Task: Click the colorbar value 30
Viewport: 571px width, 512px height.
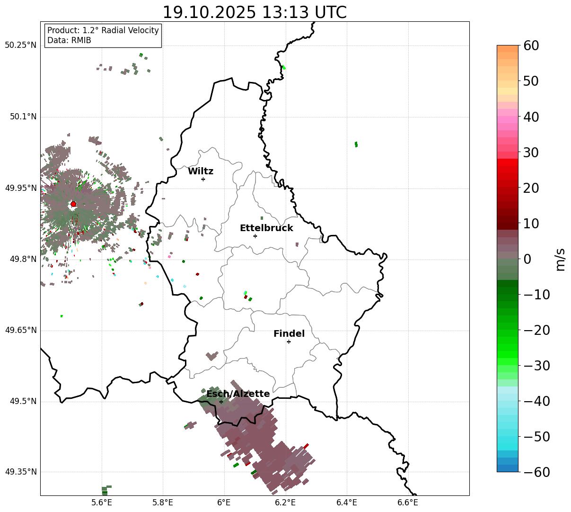Action: tap(531, 153)
